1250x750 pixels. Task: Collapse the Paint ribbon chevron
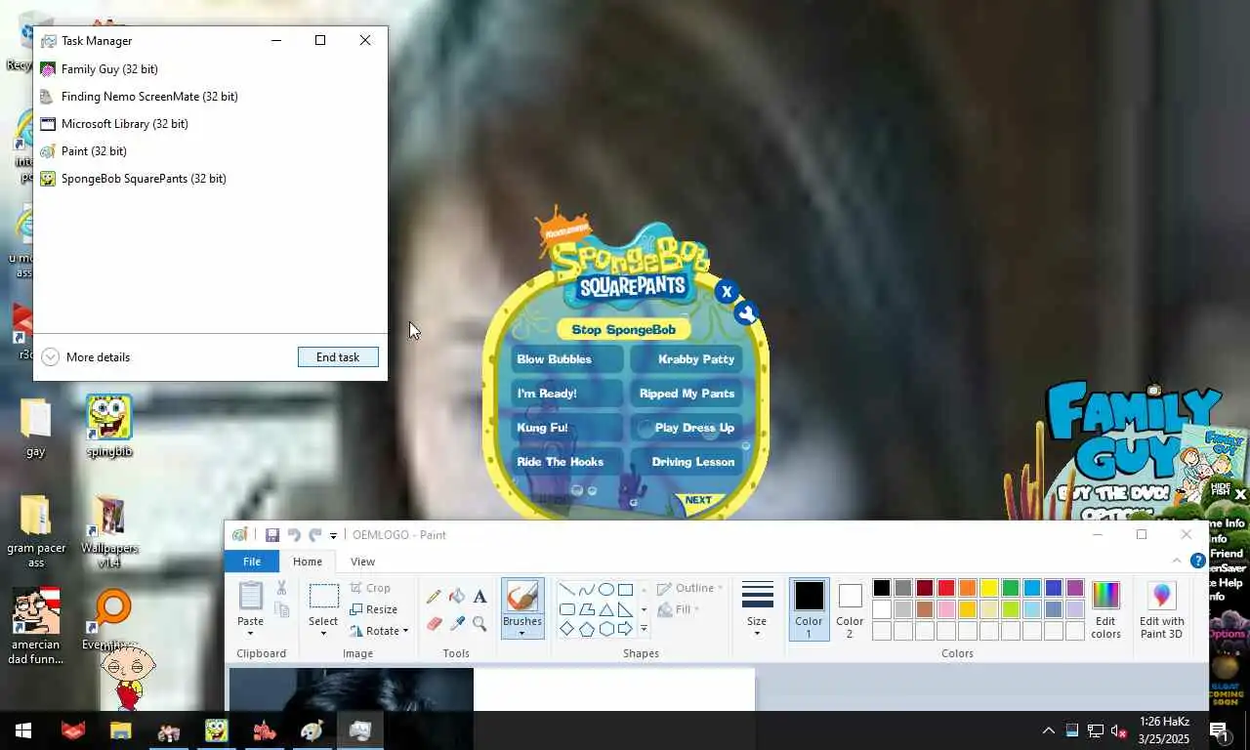tap(1177, 561)
